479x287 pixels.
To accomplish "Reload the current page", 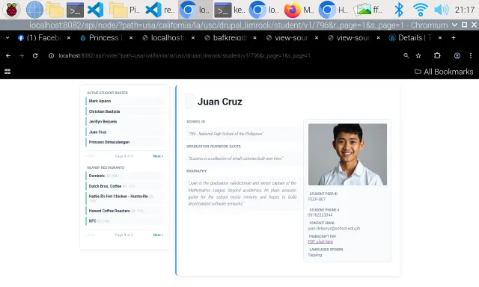I will pos(35,55).
